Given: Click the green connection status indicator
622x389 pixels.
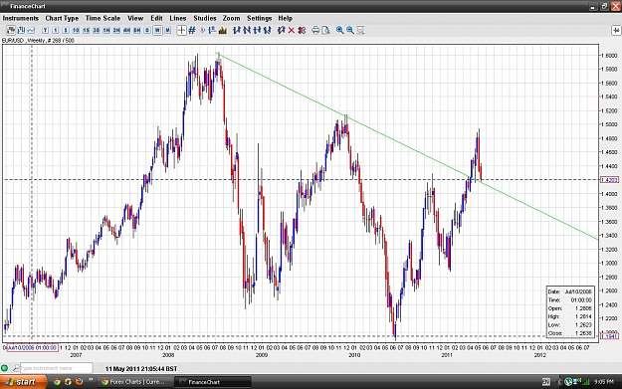Looking at the screenshot, I should click(5, 368).
